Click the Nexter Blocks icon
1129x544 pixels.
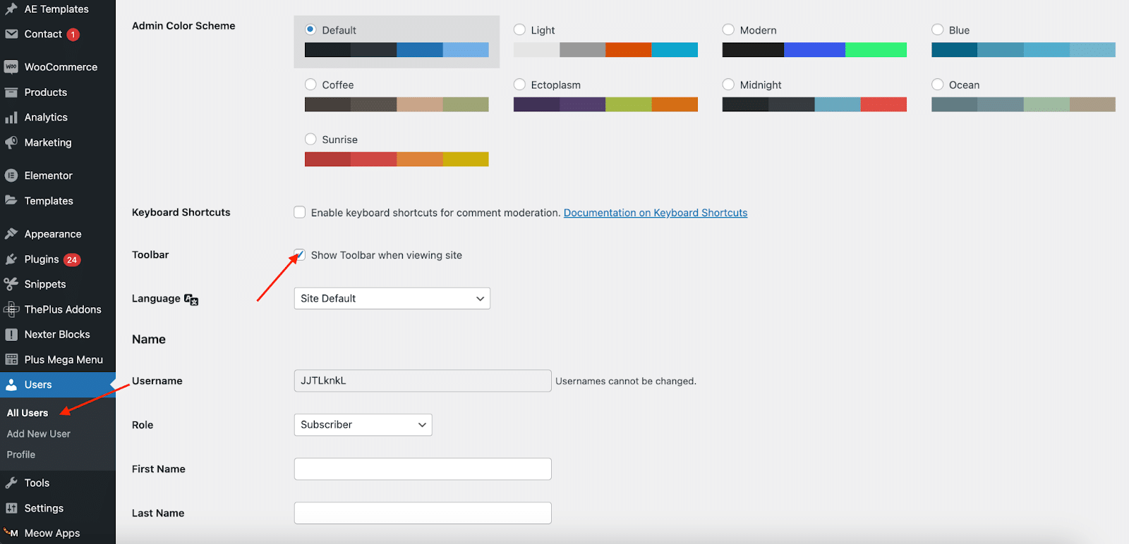click(11, 335)
